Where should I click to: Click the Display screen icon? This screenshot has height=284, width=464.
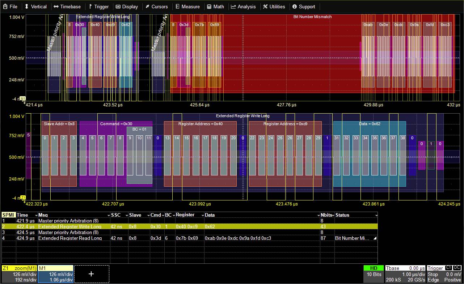(x=117, y=6)
